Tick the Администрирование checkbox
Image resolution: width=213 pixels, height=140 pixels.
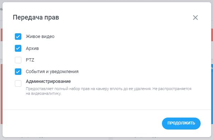point(18,84)
